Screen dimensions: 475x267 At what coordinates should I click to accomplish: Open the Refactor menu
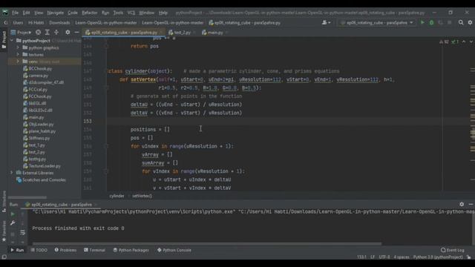[90, 13]
